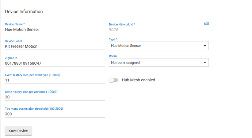Edit the Event history size field
Viewport: 252px width, 138px height.
pos(55,80)
